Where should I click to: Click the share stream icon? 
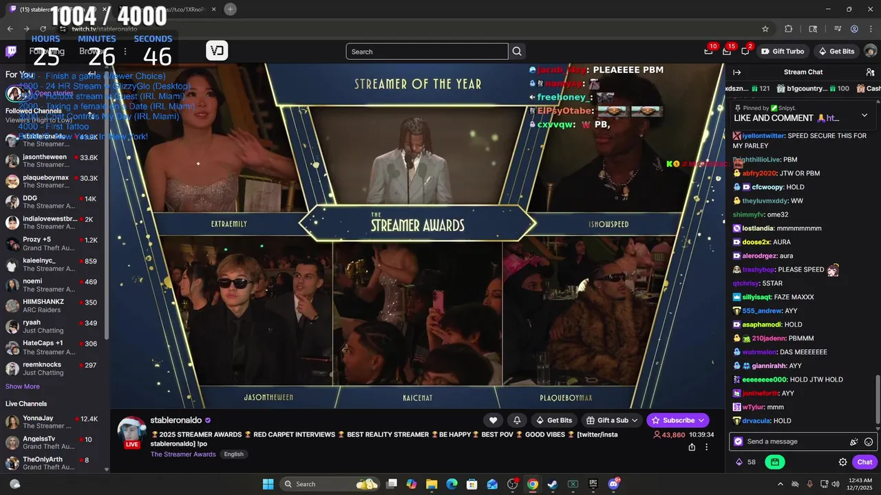pos(692,447)
